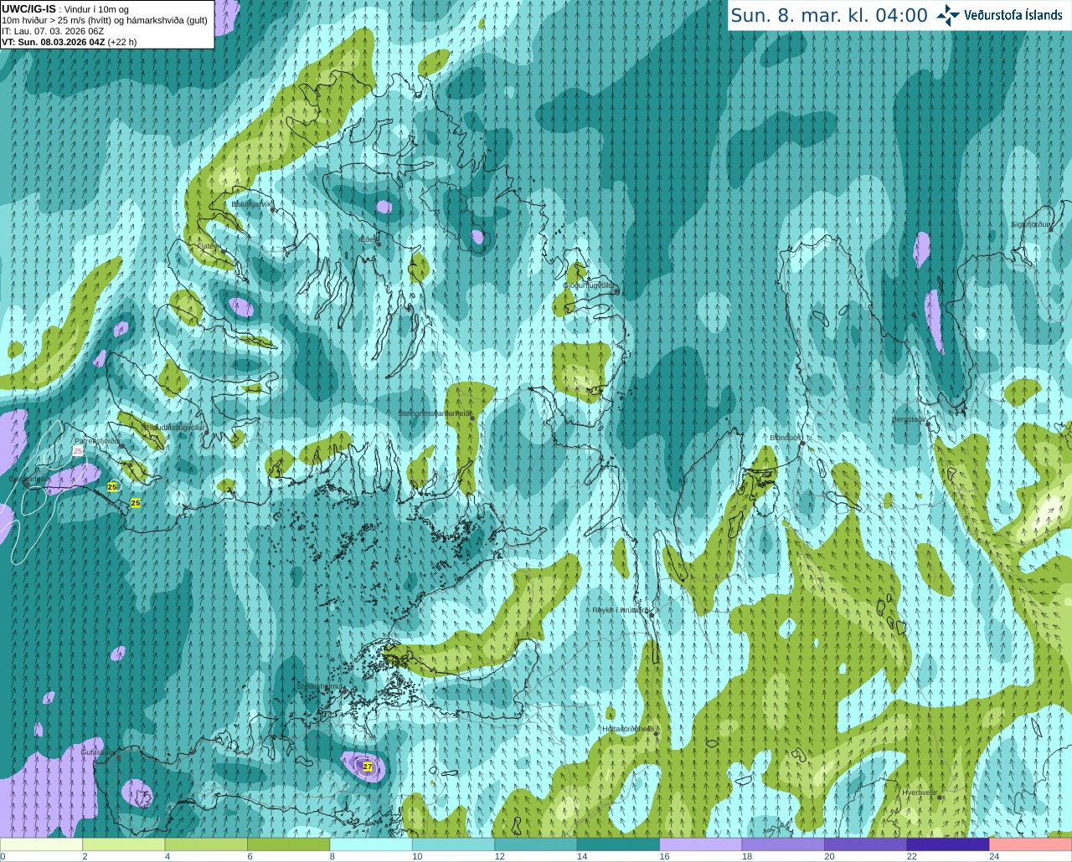Select the Gufuskálar station label
Image resolution: width=1072 pixels, height=862 pixels.
coord(97,752)
